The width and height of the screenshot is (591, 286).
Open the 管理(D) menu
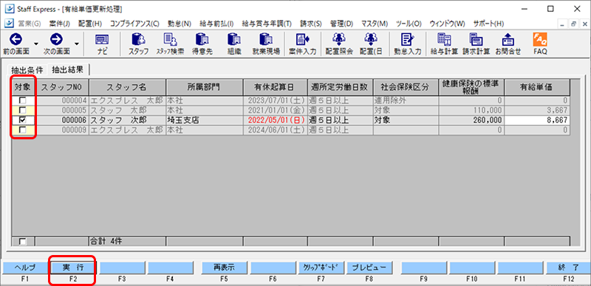click(341, 24)
